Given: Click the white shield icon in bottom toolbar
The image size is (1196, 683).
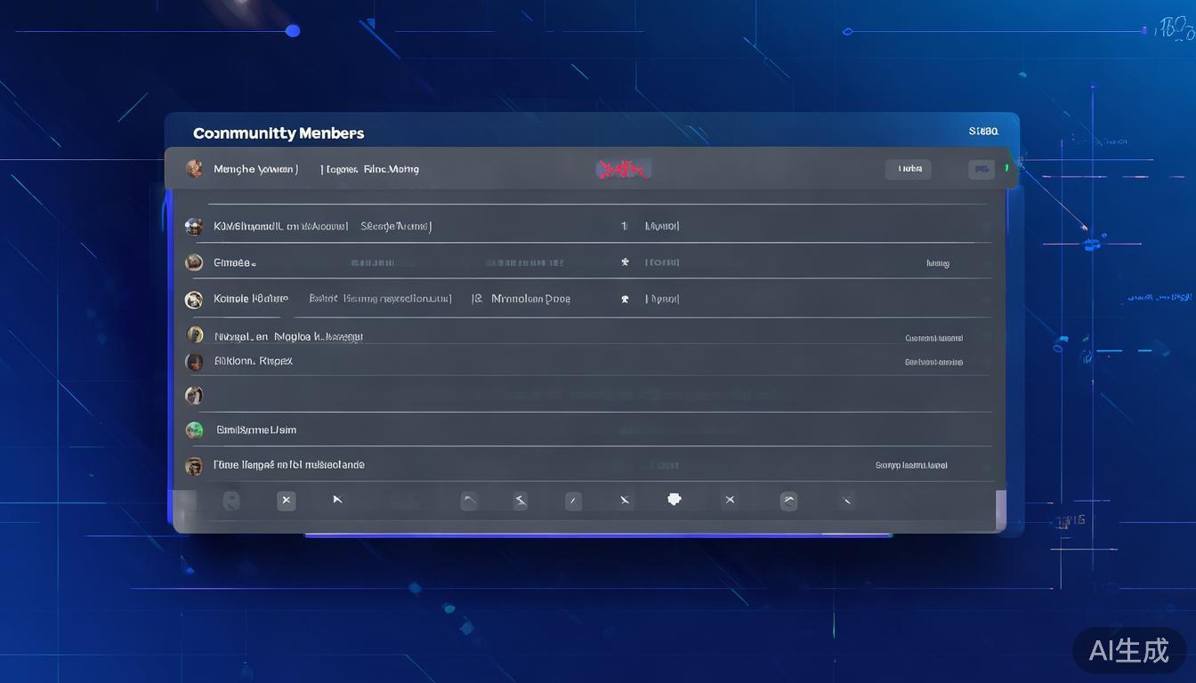Looking at the screenshot, I should pyautogui.click(x=675, y=500).
